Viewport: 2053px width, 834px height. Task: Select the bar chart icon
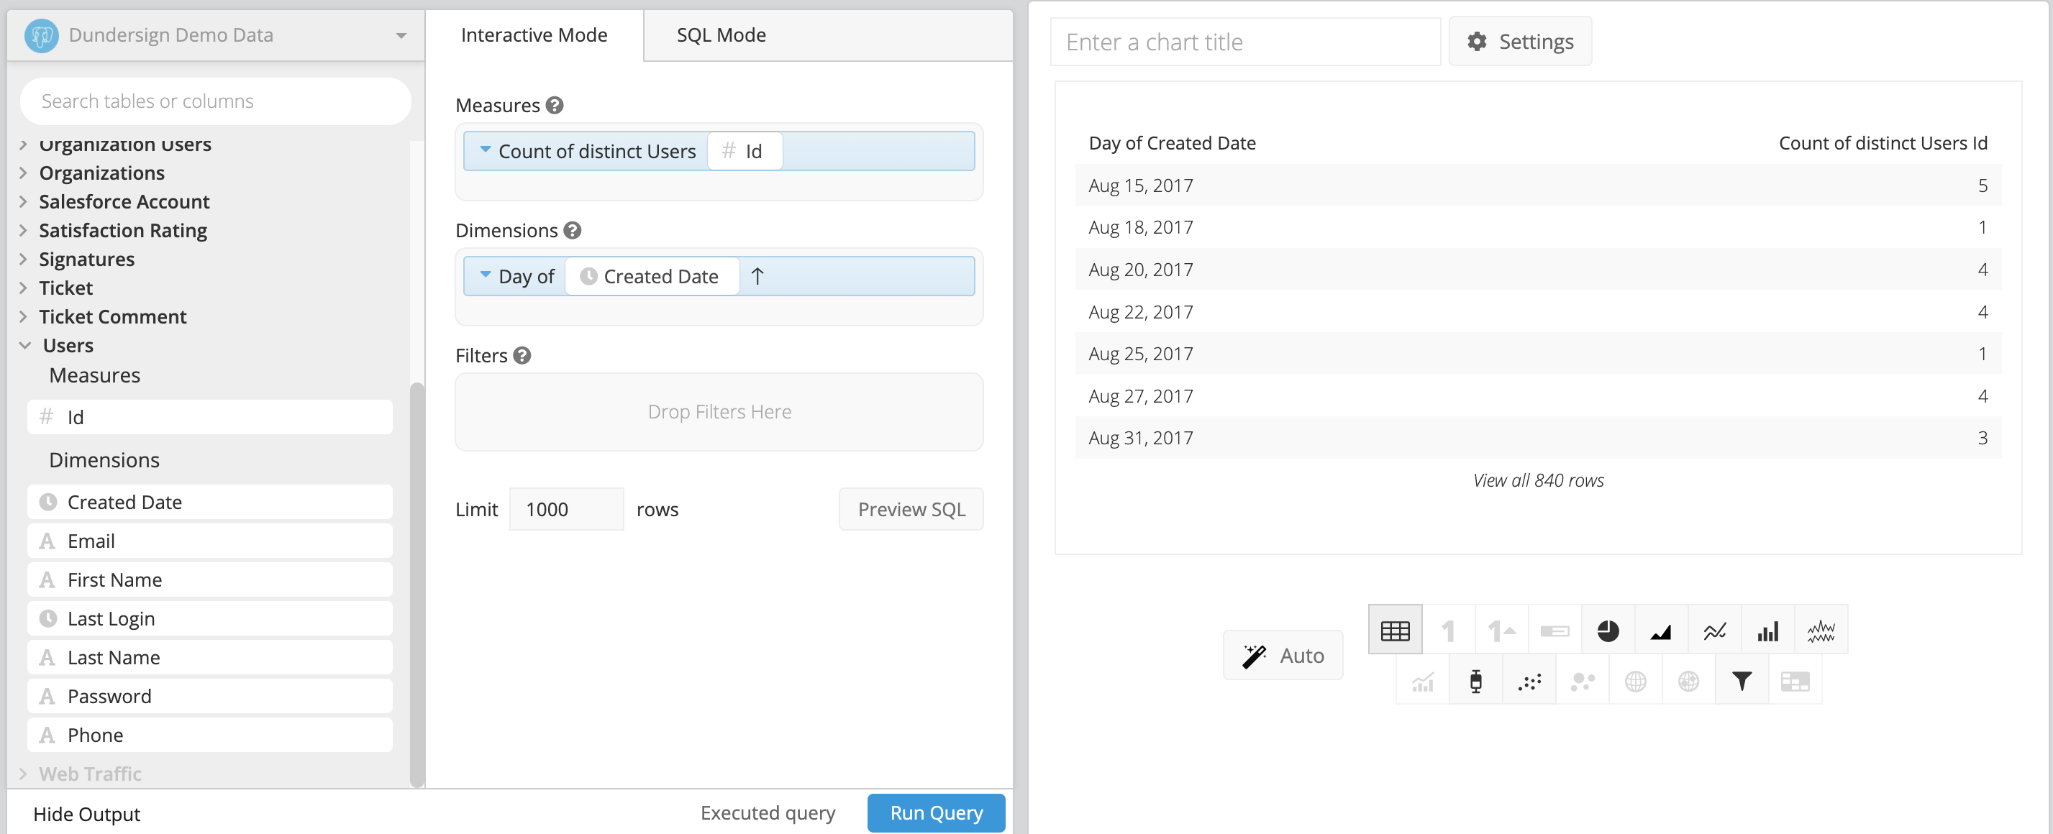1767,631
